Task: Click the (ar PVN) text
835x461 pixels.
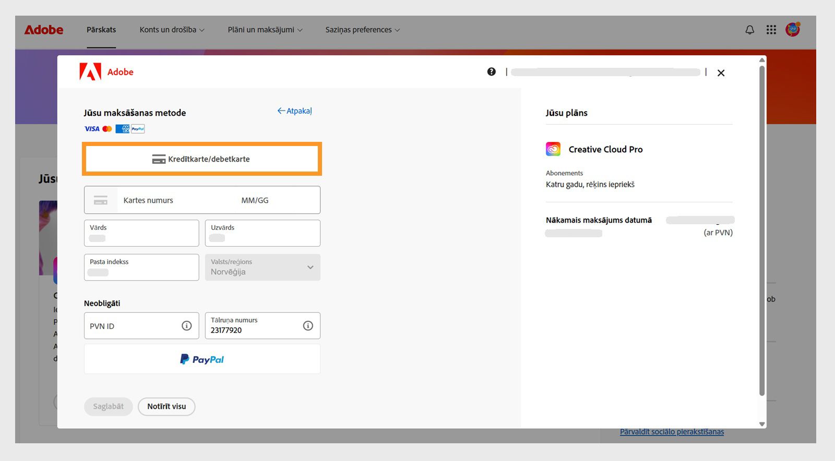Action: tap(718, 233)
